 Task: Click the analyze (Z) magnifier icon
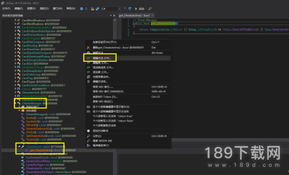coord(88,136)
